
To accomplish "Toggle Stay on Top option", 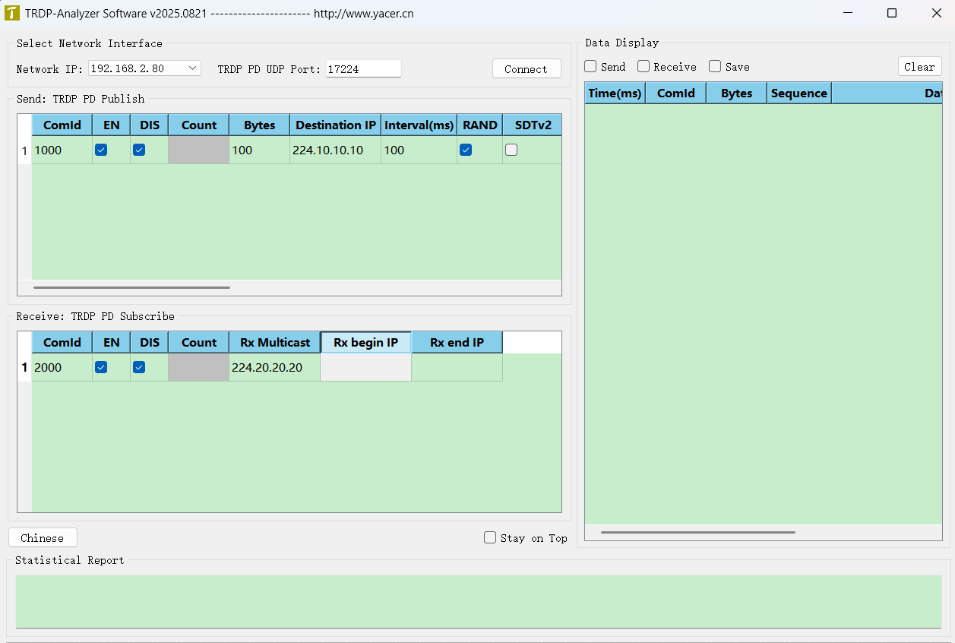I will pyautogui.click(x=490, y=537).
